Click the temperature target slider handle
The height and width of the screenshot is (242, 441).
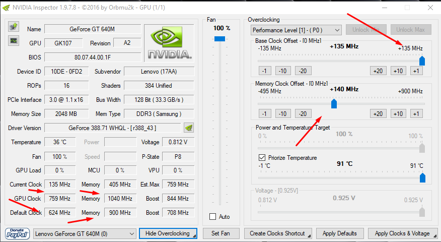coord(422,177)
